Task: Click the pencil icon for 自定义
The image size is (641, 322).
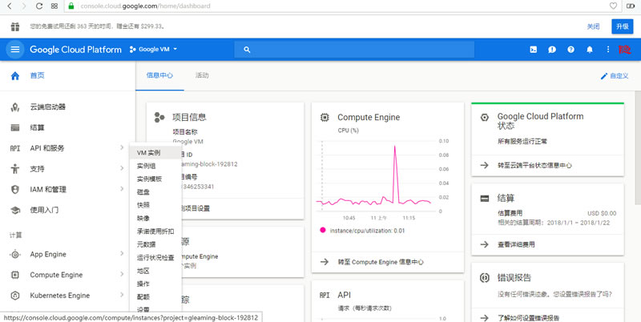Action: (604, 76)
